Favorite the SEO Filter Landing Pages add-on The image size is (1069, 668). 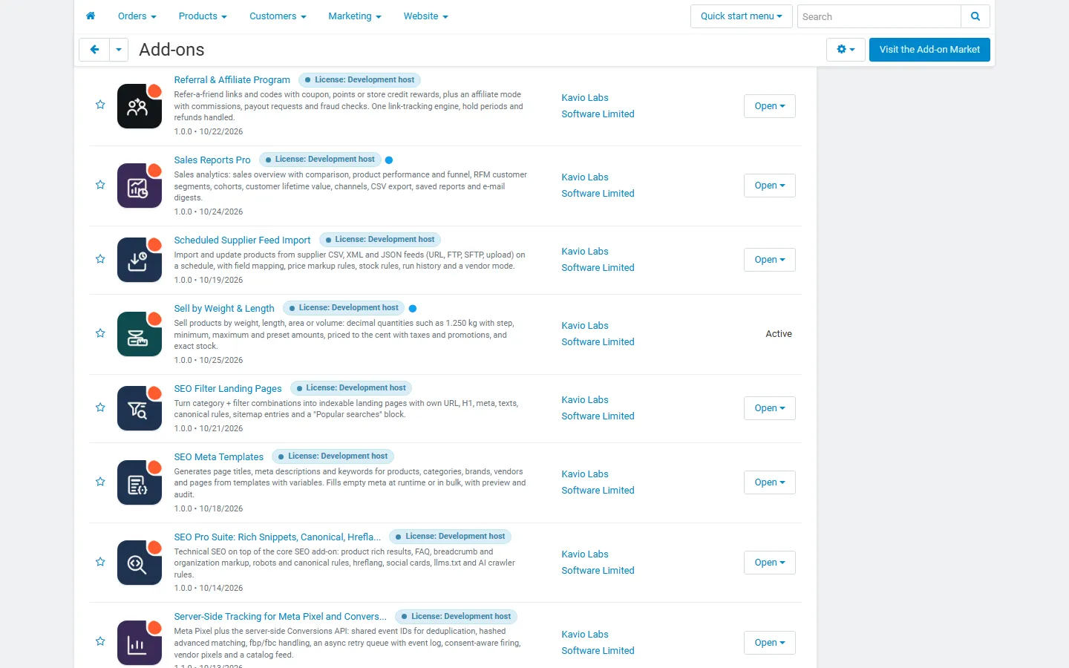[100, 407]
